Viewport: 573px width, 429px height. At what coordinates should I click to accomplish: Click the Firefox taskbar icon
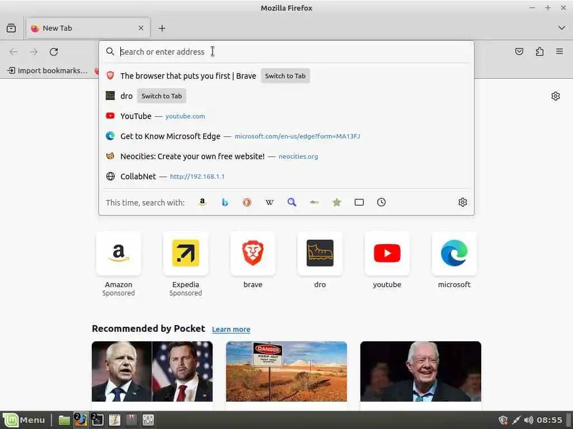(81, 420)
